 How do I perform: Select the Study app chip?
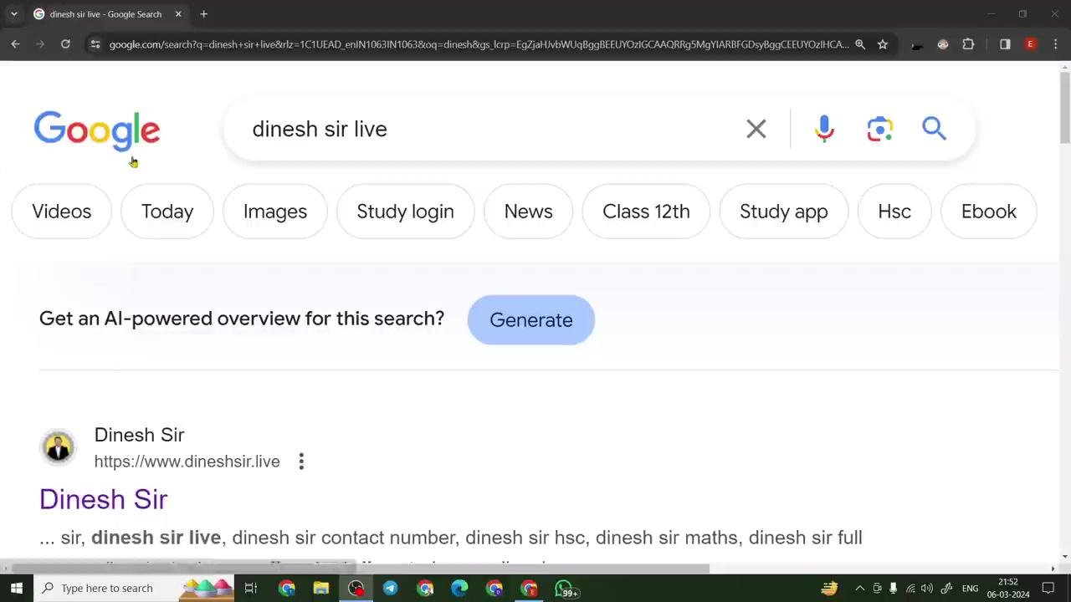[783, 212]
